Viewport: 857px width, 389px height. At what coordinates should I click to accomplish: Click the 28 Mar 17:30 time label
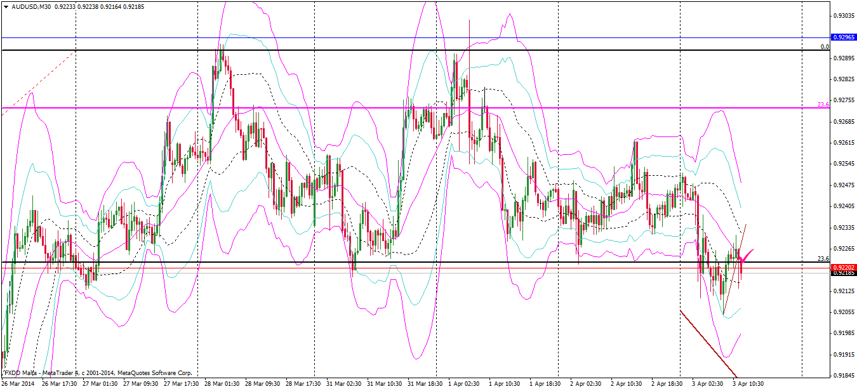point(303,384)
